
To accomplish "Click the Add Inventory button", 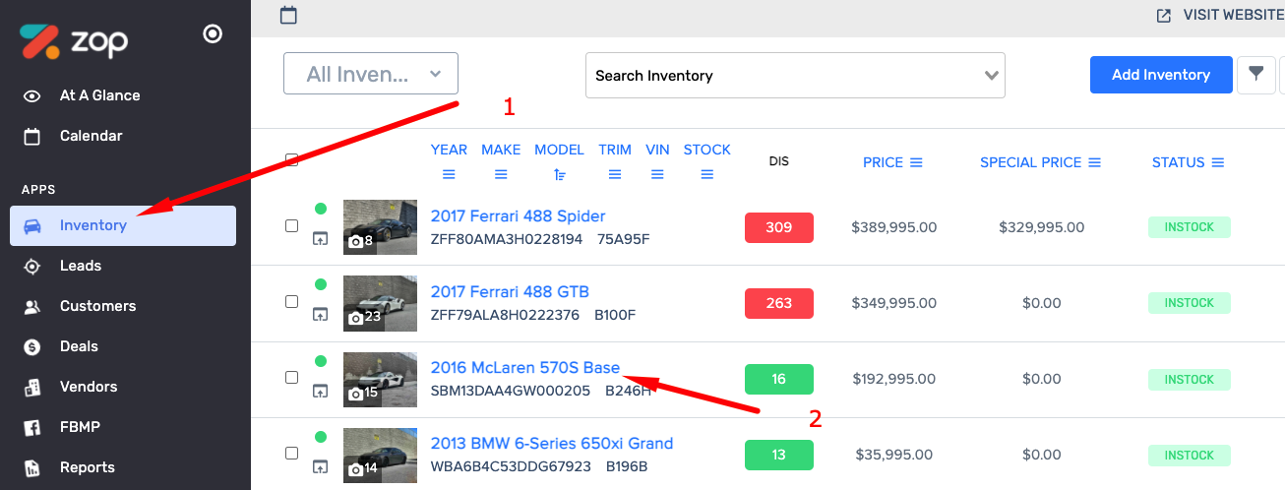I will [1161, 75].
